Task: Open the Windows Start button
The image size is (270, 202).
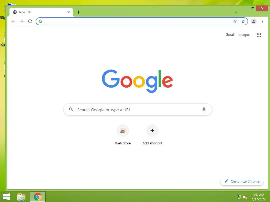Action: [6, 197]
